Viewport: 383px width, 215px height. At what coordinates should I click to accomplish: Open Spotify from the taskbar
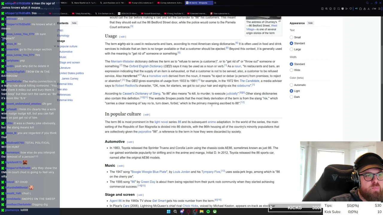[208, 211]
